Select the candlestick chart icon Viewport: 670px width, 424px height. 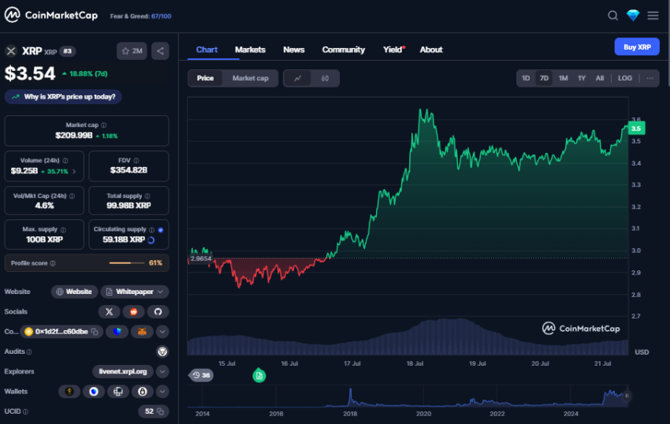click(x=326, y=78)
